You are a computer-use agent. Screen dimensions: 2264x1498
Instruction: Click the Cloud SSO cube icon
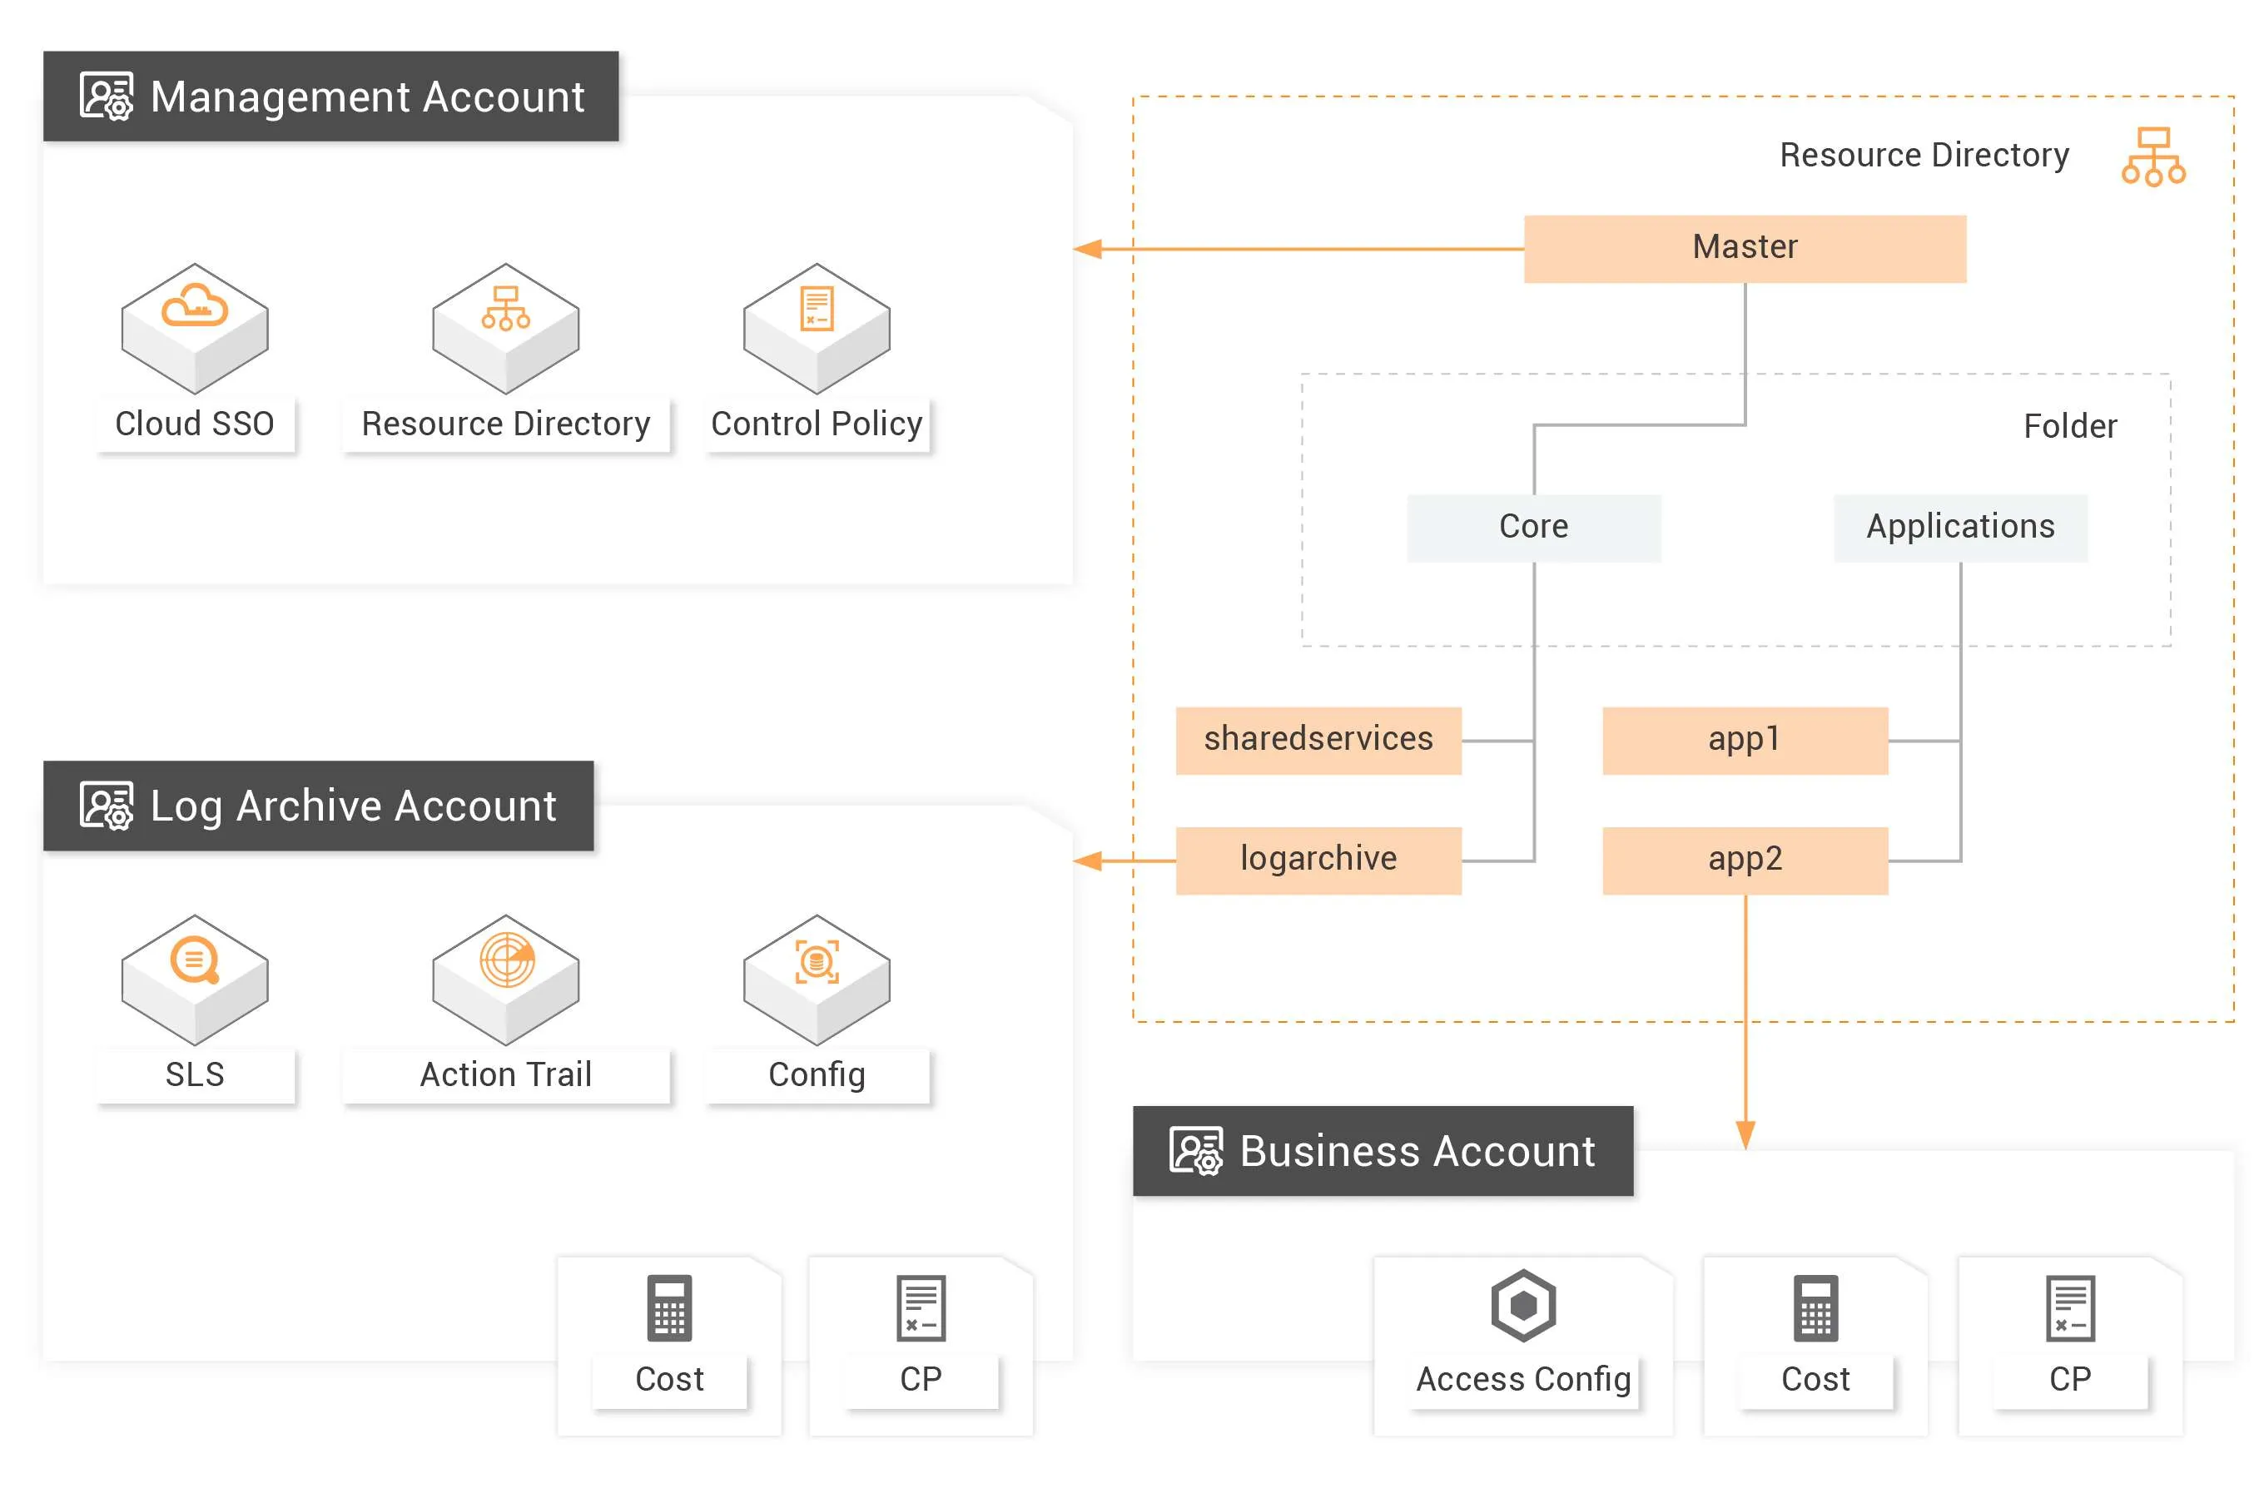click(x=195, y=327)
